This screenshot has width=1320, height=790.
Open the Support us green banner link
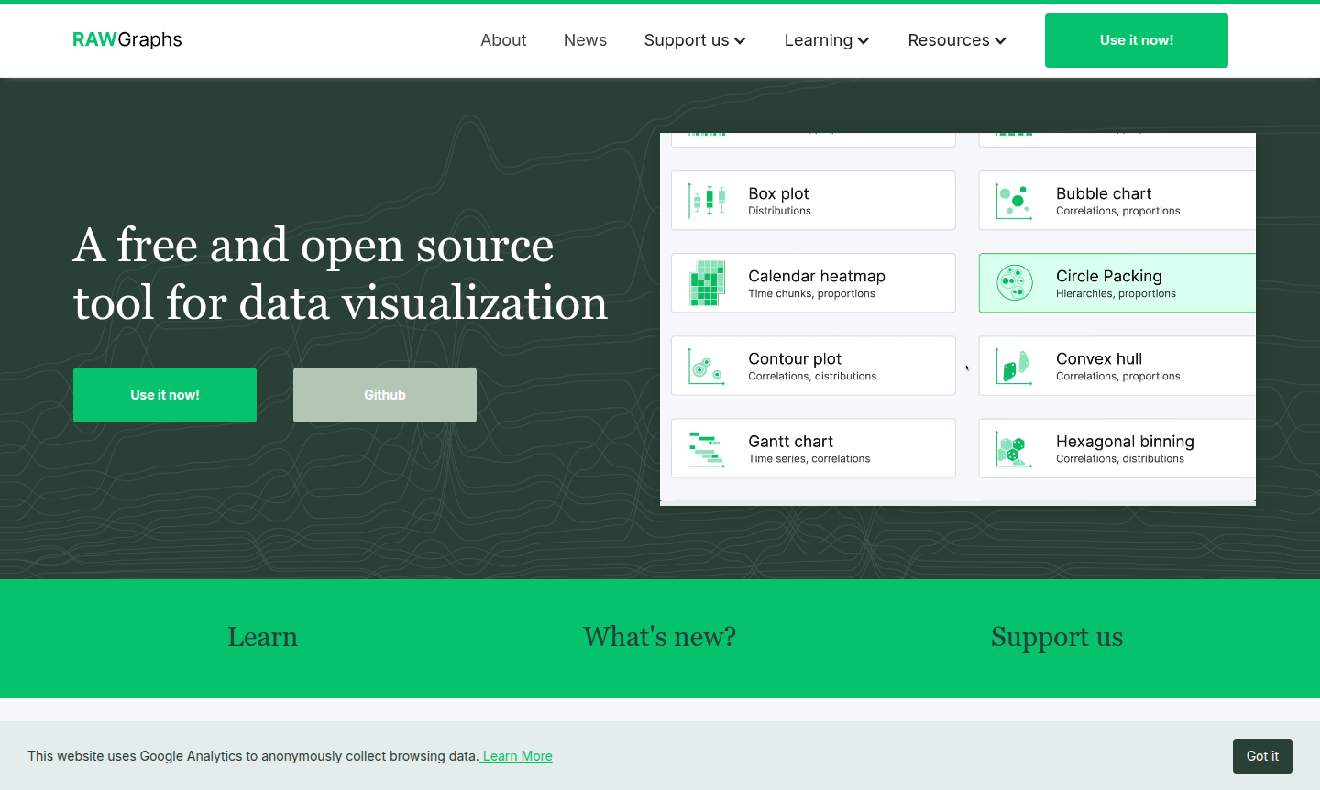tap(1056, 637)
